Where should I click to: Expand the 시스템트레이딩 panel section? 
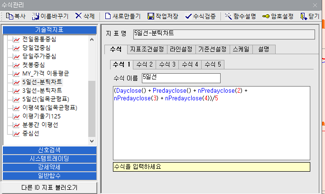pyautogui.click(x=50, y=159)
